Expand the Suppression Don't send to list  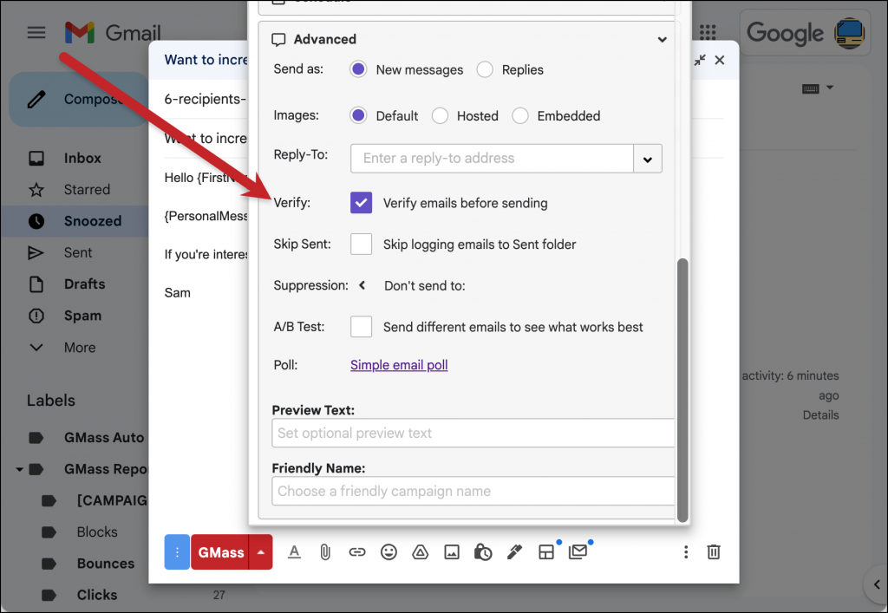point(361,284)
